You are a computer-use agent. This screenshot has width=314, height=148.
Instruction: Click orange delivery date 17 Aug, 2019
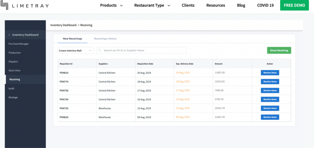tap(183, 90)
